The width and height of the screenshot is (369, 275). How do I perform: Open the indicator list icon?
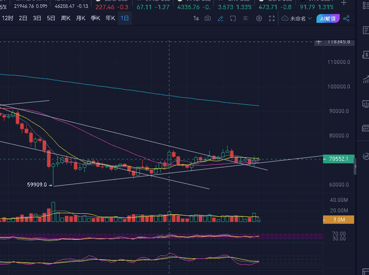[x=246, y=19]
